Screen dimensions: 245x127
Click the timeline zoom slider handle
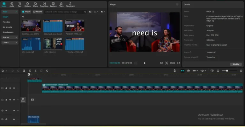click(227, 71)
